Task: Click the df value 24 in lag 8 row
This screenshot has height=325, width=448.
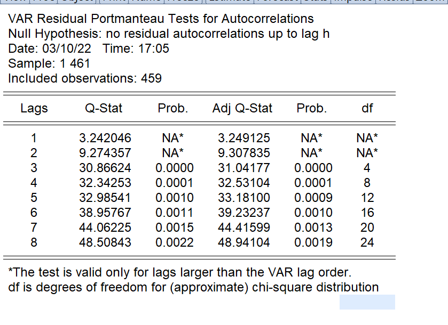Action: [367, 242]
